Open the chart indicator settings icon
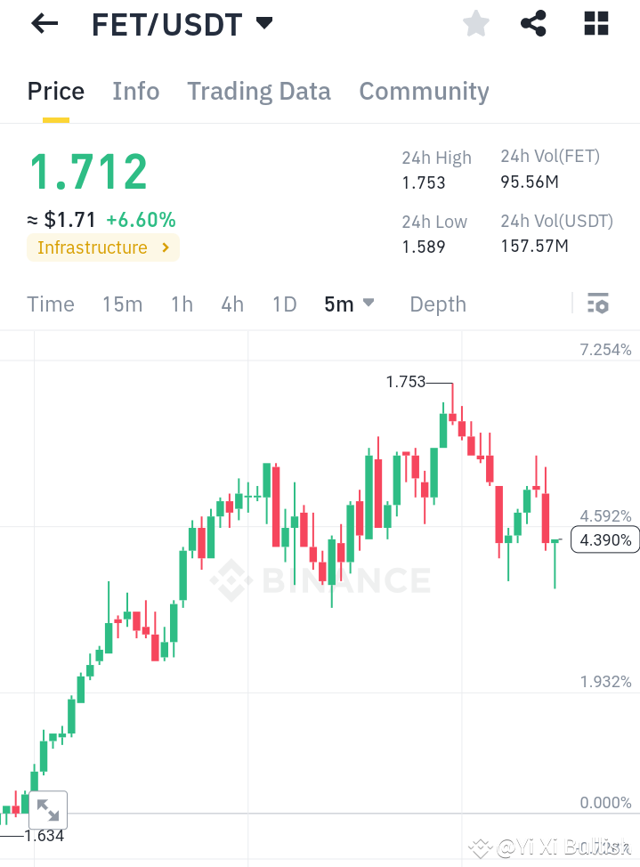The height and width of the screenshot is (867, 640). [x=596, y=304]
